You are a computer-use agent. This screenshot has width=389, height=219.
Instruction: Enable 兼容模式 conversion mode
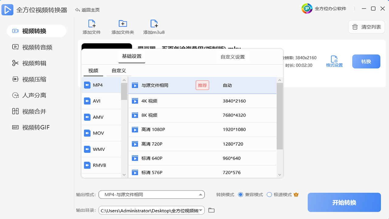(241, 194)
